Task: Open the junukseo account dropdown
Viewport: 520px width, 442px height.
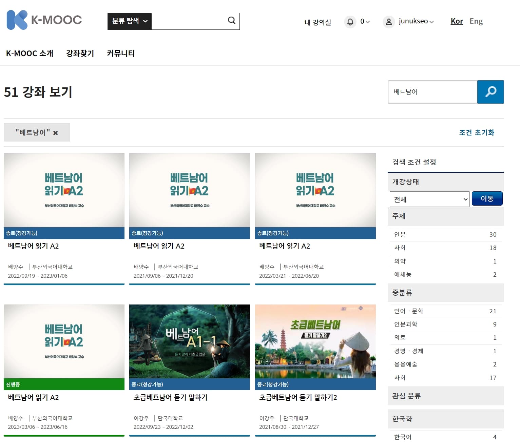Action: (416, 21)
